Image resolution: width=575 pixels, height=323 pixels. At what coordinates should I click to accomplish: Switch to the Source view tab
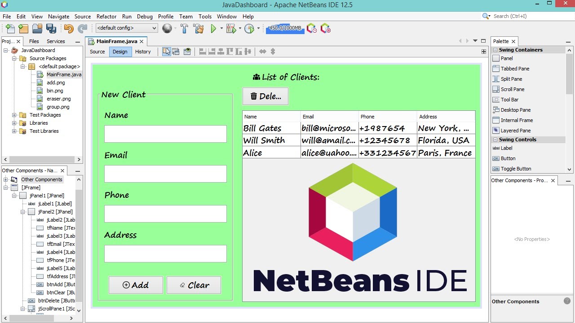pos(97,52)
